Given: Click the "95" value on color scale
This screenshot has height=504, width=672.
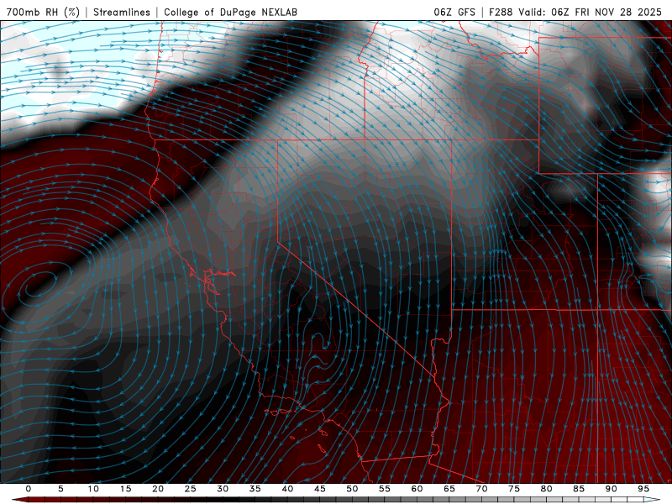Looking at the screenshot, I should pos(643,489).
